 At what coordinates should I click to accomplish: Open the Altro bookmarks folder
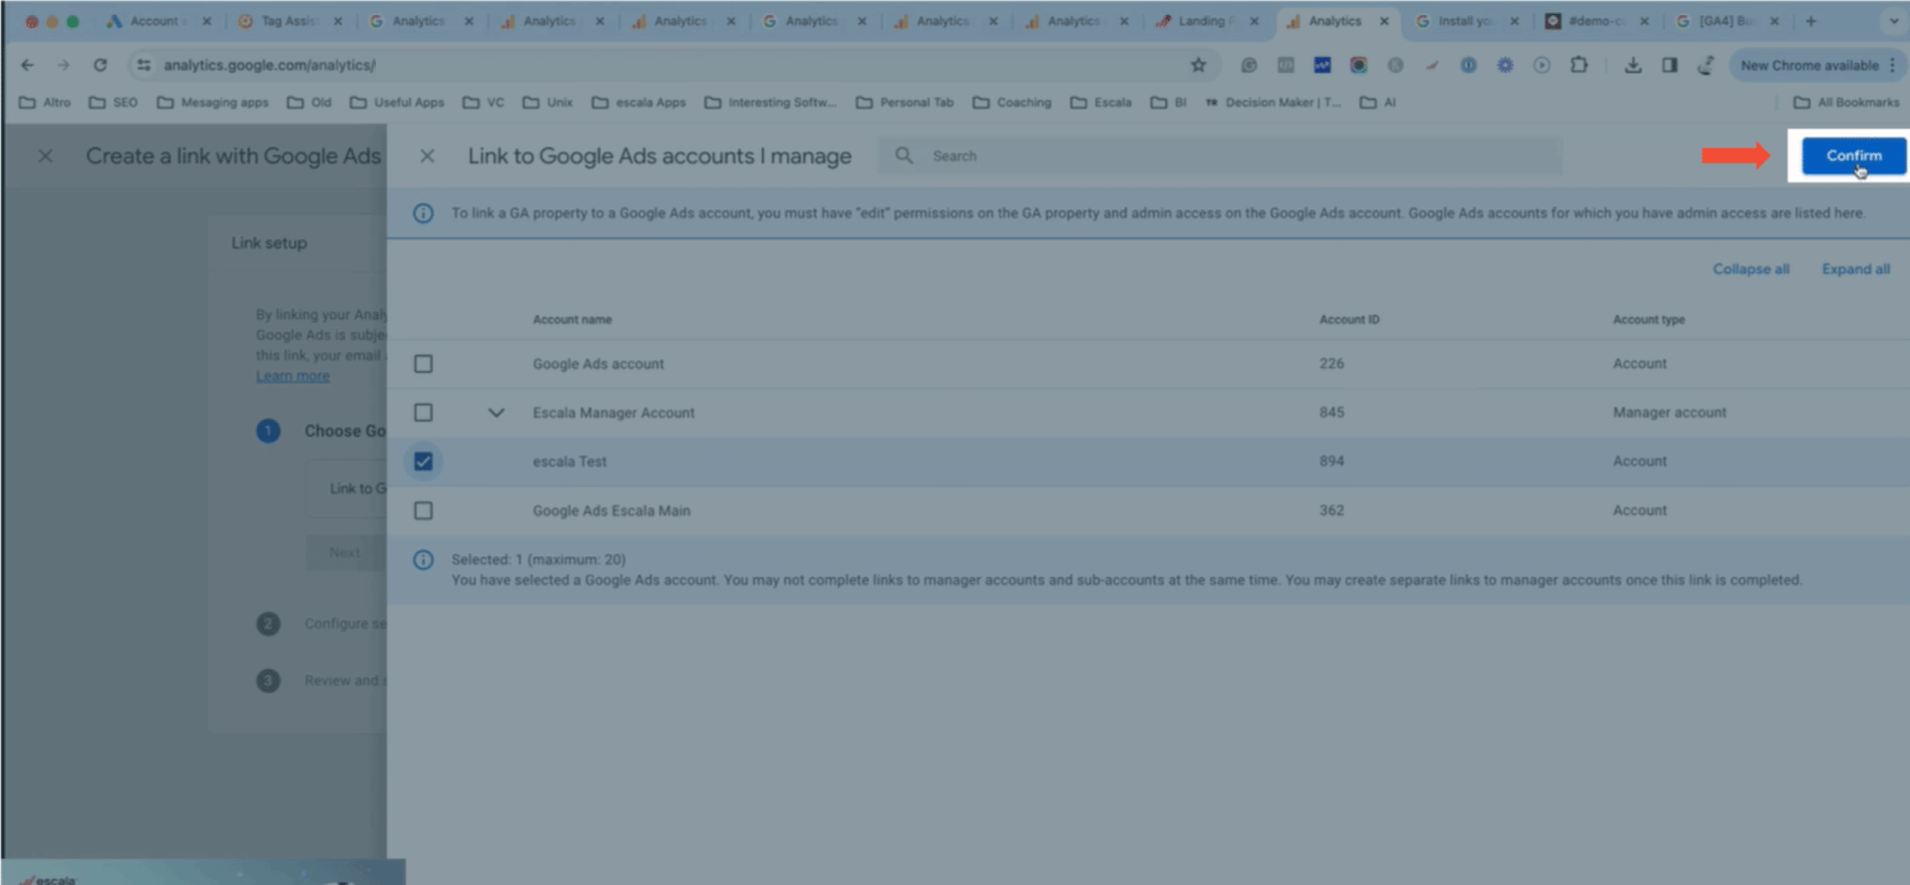tap(45, 102)
